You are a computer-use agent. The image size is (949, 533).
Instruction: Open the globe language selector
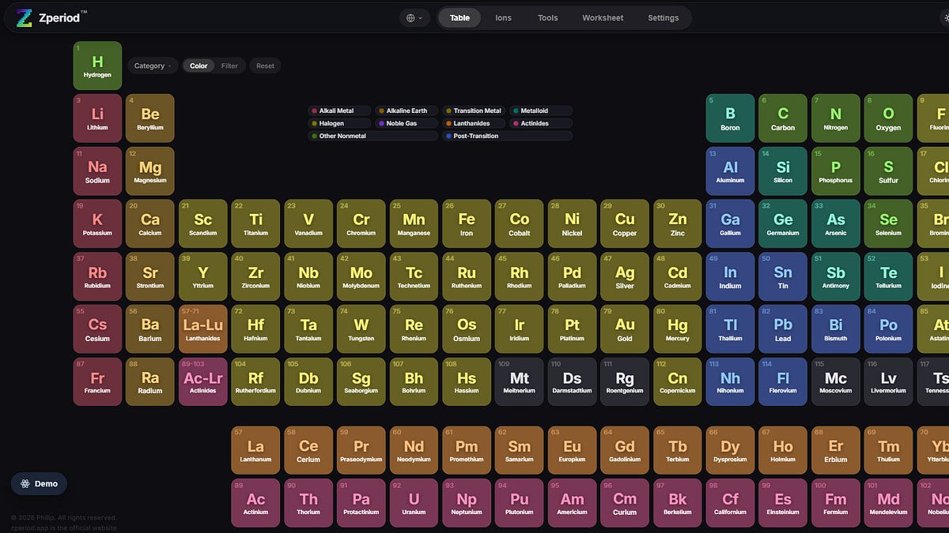pos(414,18)
